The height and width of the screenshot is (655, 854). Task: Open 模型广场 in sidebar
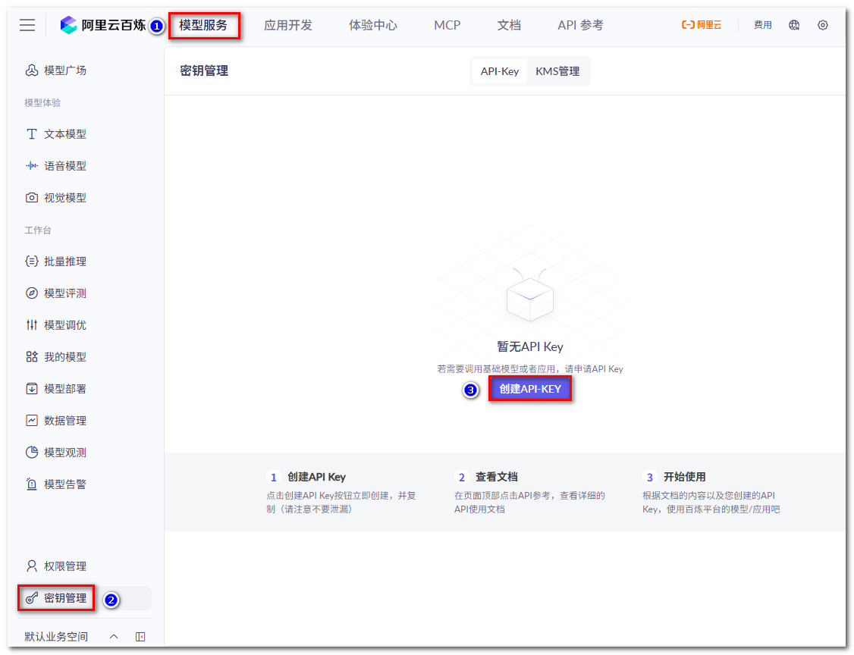[56, 71]
